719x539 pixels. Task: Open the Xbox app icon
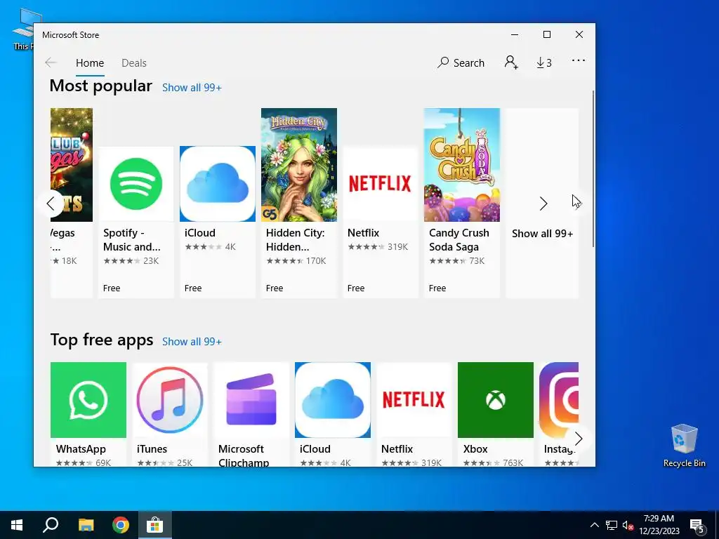[x=495, y=399]
